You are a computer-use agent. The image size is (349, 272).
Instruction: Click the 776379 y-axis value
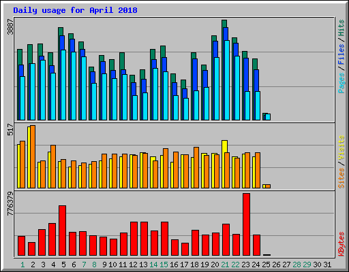coord(10,204)
